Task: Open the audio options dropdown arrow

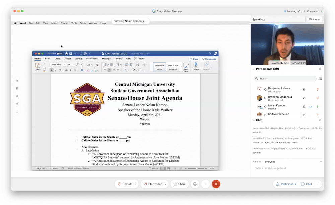Action: point(136,184)
